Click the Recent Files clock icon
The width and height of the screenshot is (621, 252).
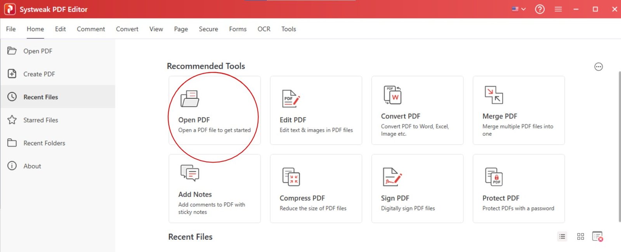click(x=12, y=97)
